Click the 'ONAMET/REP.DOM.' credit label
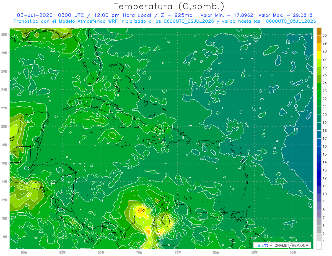 (x=292, y=245)
